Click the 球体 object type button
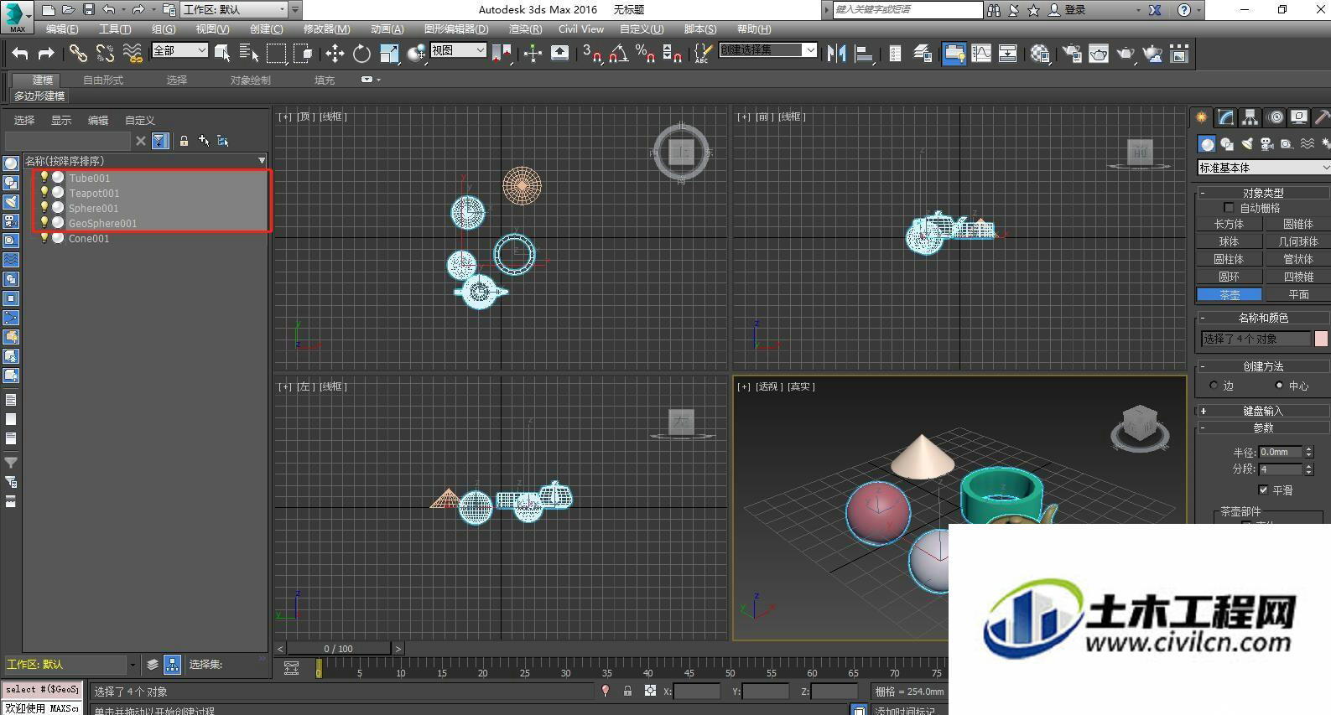Screen dimensions: 1331x715 click(x=1229, y=241)
